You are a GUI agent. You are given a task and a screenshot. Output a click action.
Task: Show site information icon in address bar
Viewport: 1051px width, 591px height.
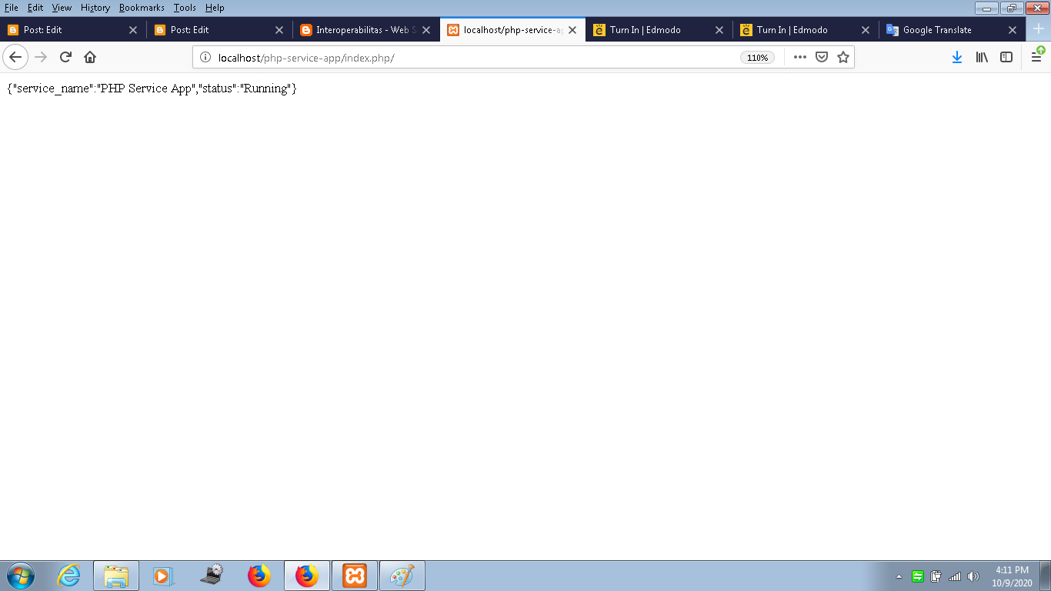[x=205, y=58]
